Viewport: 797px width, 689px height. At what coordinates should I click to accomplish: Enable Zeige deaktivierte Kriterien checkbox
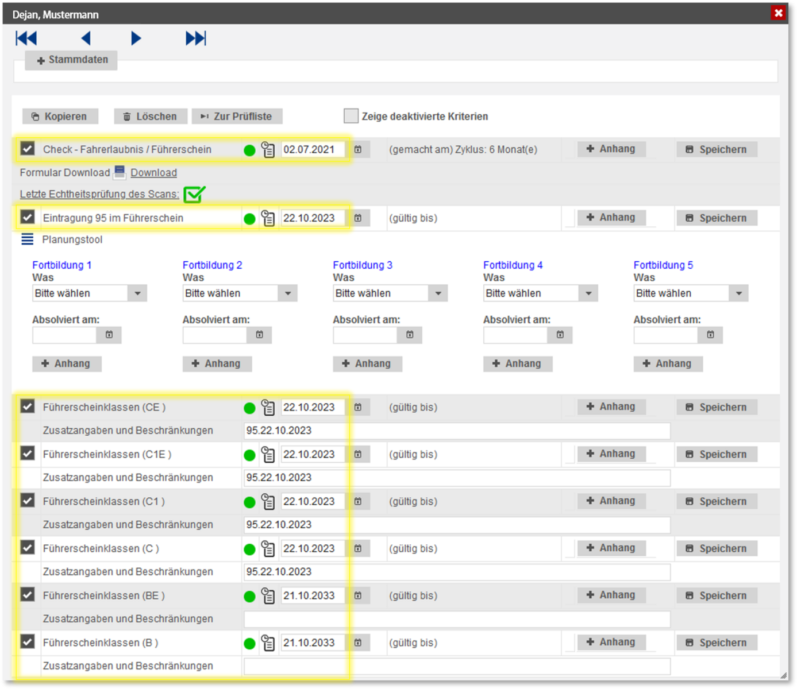[x=351, y=116]
